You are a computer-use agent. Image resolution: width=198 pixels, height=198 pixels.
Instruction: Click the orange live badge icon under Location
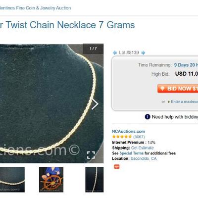pyautogui.click(x=117, y=167)
